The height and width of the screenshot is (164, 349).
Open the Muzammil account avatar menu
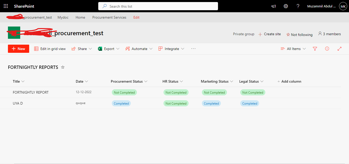click(x=343, y=6)
